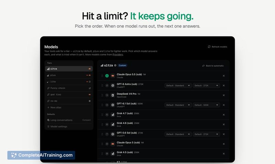Grab the drag handle of Grok 4.5
The image size is (275, 164).
102,154
